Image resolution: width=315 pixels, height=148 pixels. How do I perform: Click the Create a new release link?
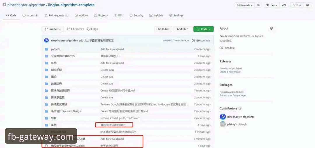tap(230, 72)
